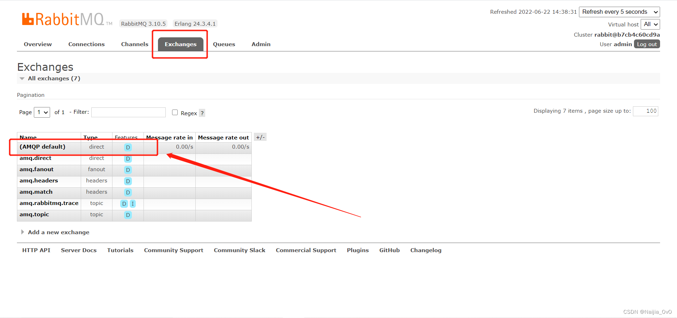
Task: Switch to the Connections tab
Action: [86, 44]
